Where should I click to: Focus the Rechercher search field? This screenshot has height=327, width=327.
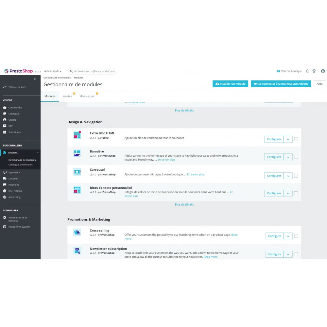(92, 71)
